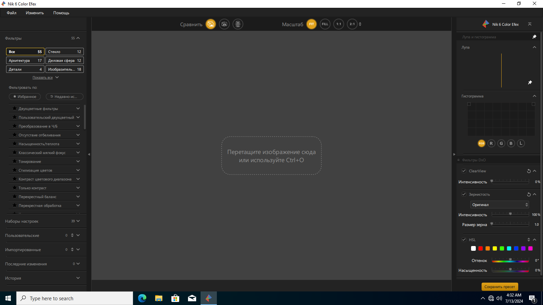Open Microsoft Edge from taskbar

click(142, 298)
